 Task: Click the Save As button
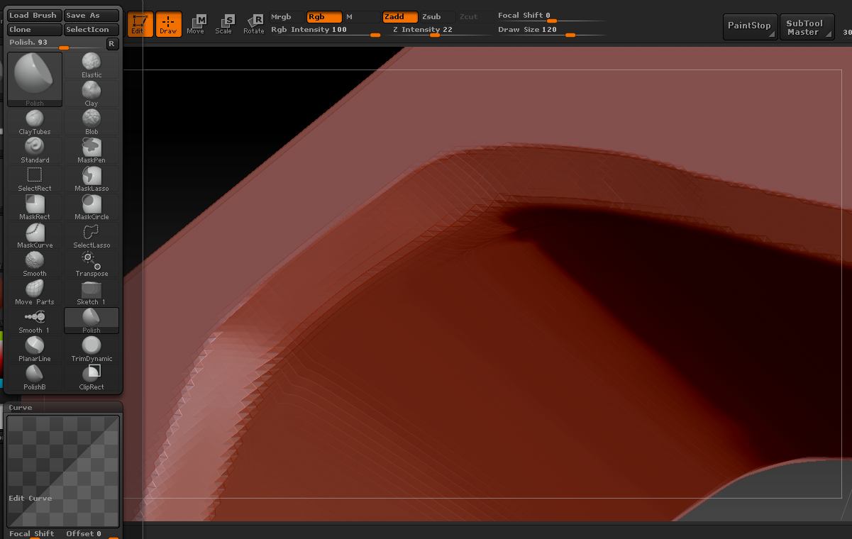[91, 16]
